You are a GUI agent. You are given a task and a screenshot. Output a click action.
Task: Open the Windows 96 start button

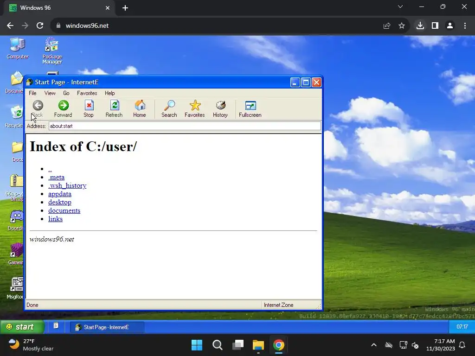tap(21, 327)
